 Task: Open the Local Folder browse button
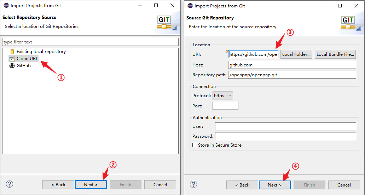296,54
